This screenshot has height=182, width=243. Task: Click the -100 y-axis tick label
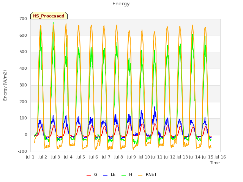22,152
